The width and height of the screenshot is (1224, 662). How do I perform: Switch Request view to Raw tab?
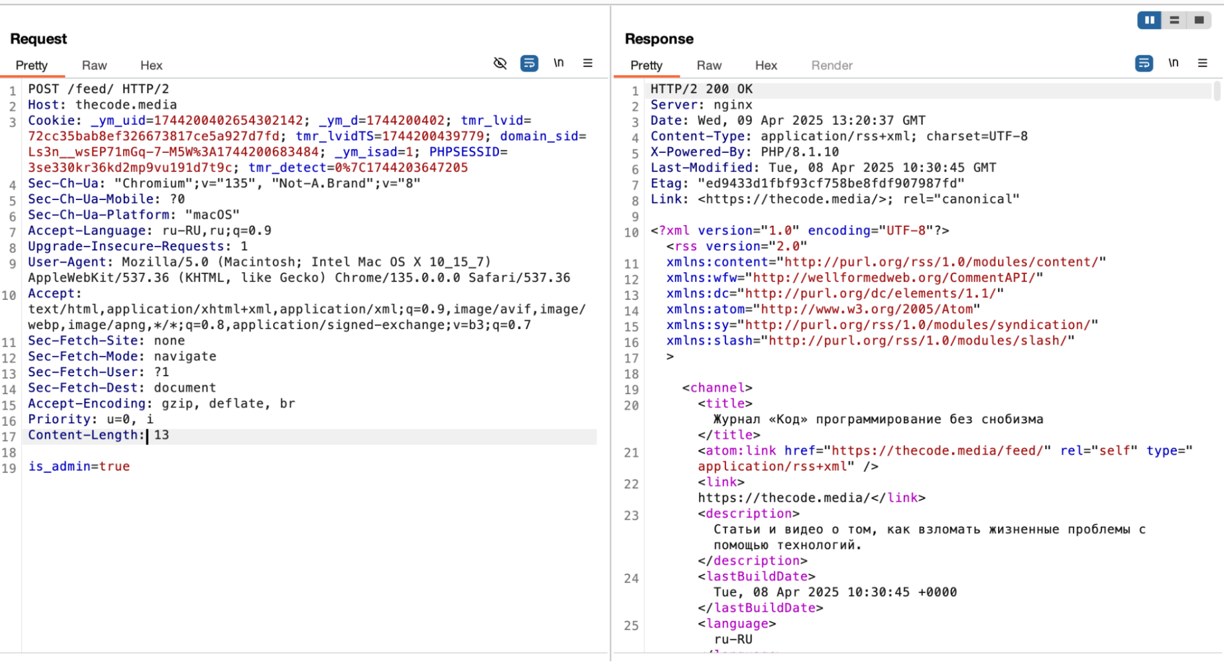pyautogui.click(x=94, y=65)
